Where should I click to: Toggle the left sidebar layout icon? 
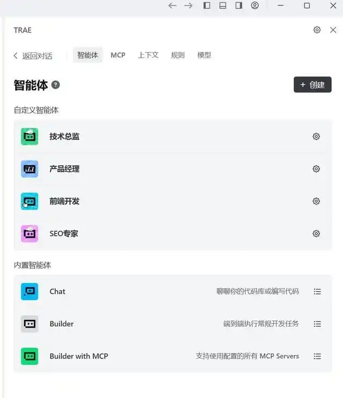tap(207, 5)
